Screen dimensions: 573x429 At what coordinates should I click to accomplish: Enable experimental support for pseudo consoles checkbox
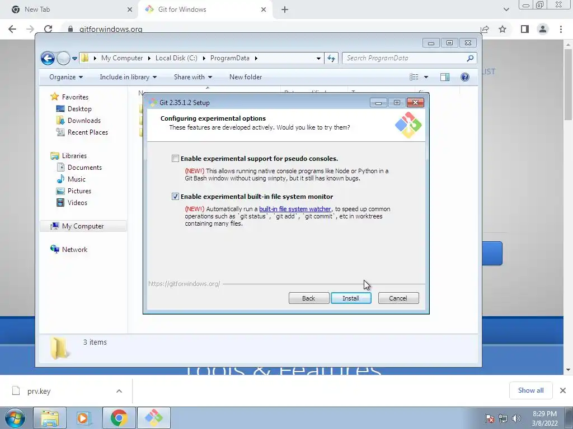(x=175, y=159)
